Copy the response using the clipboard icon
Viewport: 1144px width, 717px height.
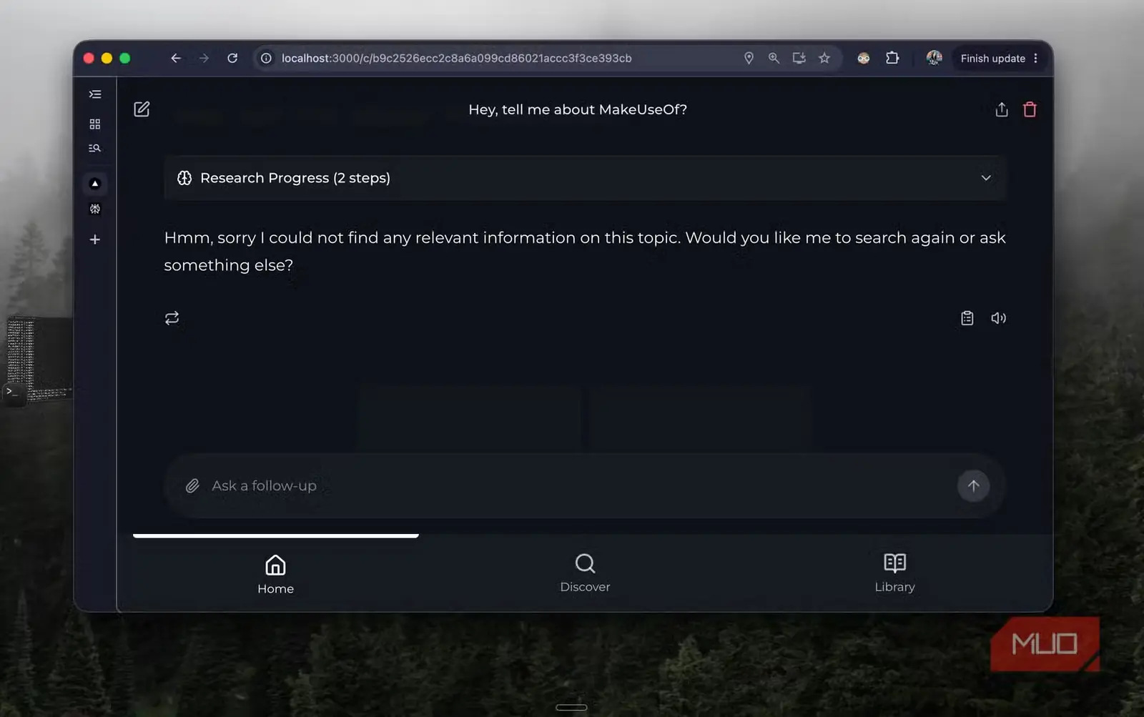(967, 318)
